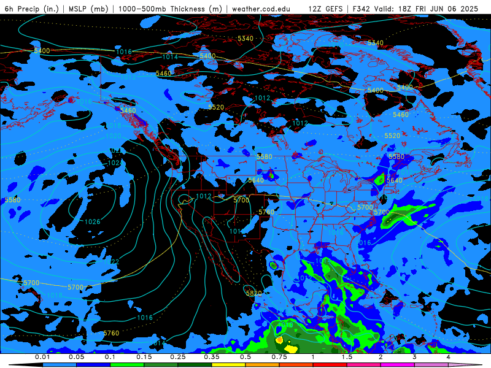Click the '6h Precip (in.)' header text
Image resolution: width=491 pixels, height=368 pixels.
coord(32,9)
